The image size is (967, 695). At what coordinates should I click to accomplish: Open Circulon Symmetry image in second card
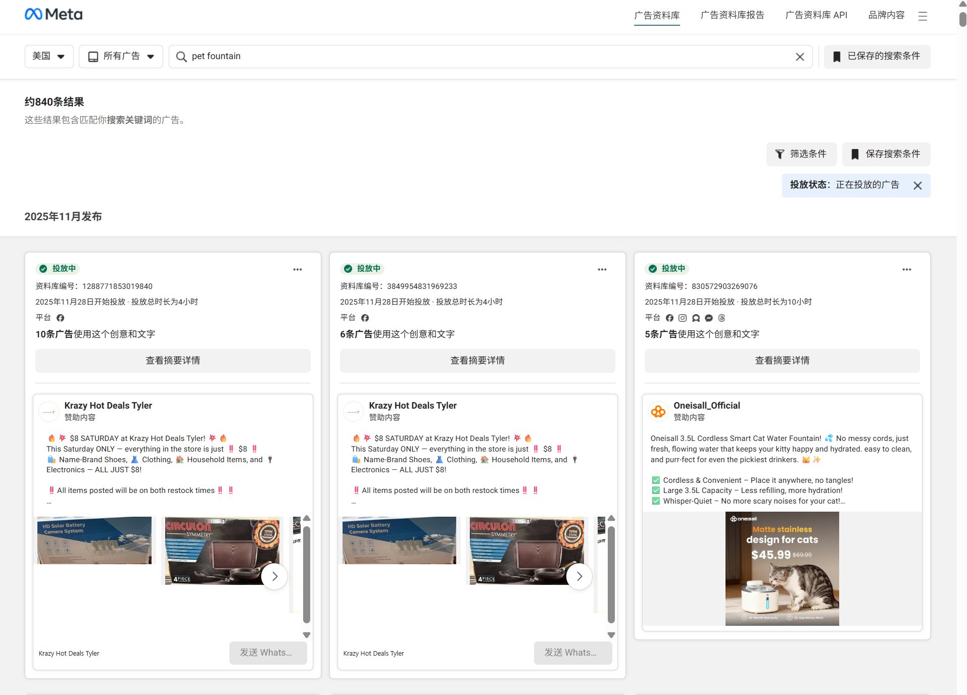click(x=527, y=551)
